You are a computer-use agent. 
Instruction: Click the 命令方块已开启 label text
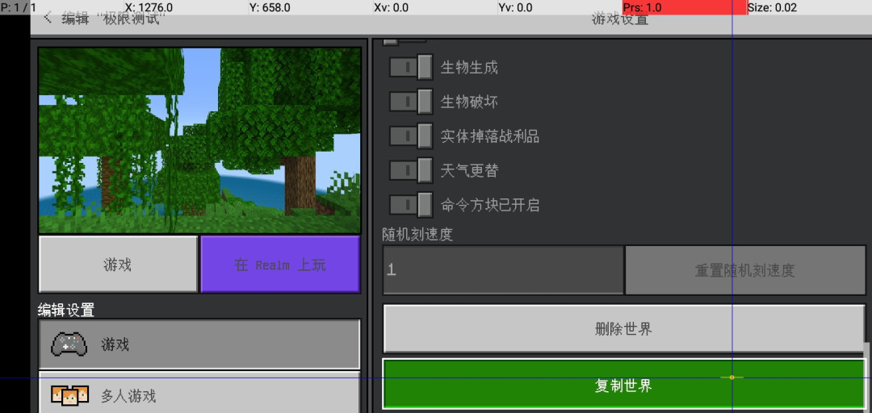tap(490, 205)
